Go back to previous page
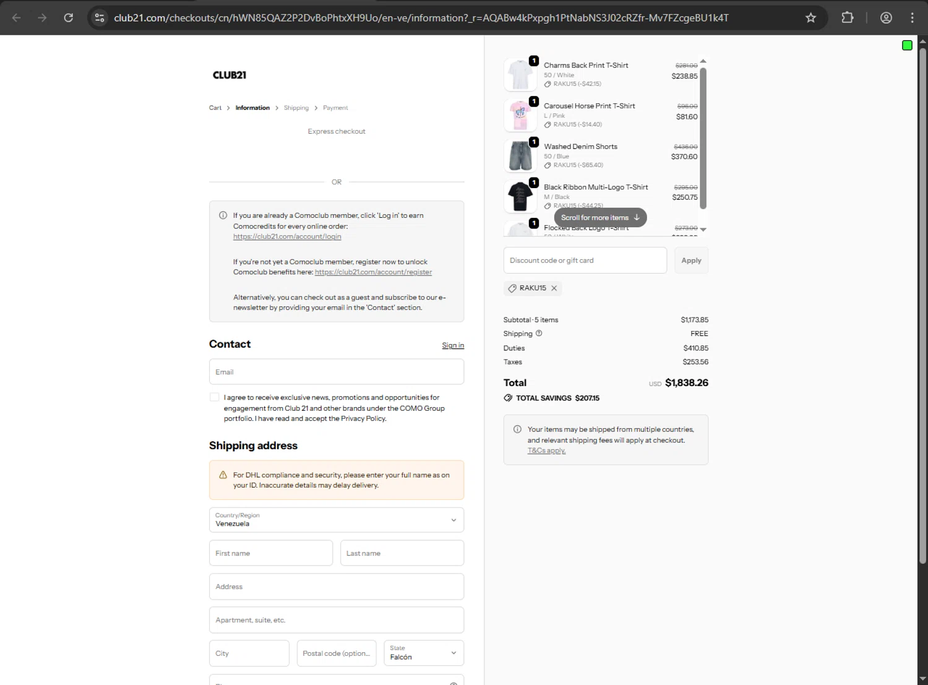Image resolution: width=928 pixels, height=685 pixels. pos(17,18)
